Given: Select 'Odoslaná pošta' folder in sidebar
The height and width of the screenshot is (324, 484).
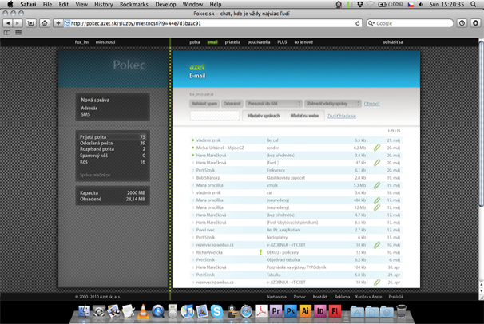Looking at the screenshot, I should [96, 143].
